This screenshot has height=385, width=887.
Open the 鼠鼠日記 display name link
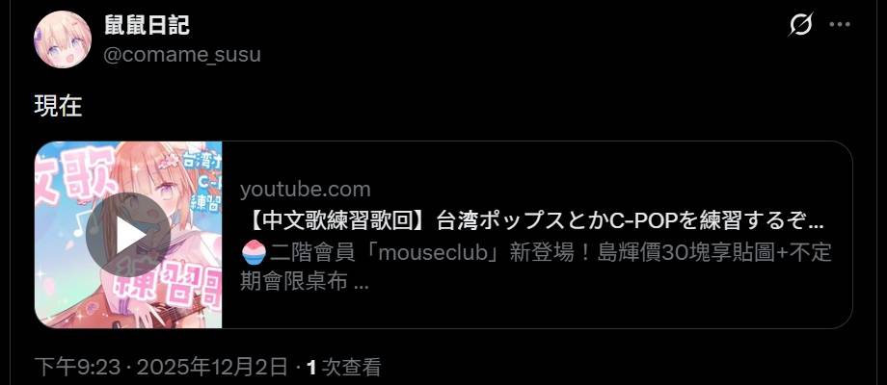(148, 25)
